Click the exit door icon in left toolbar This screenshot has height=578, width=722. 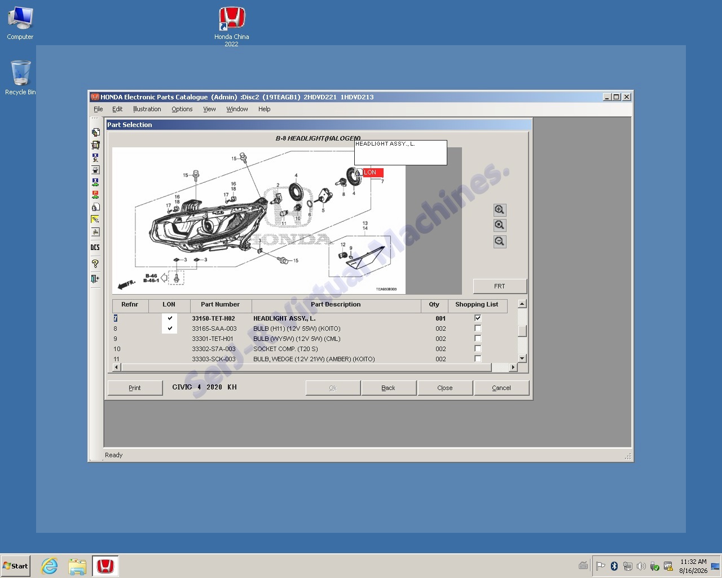tap(95, 278)
